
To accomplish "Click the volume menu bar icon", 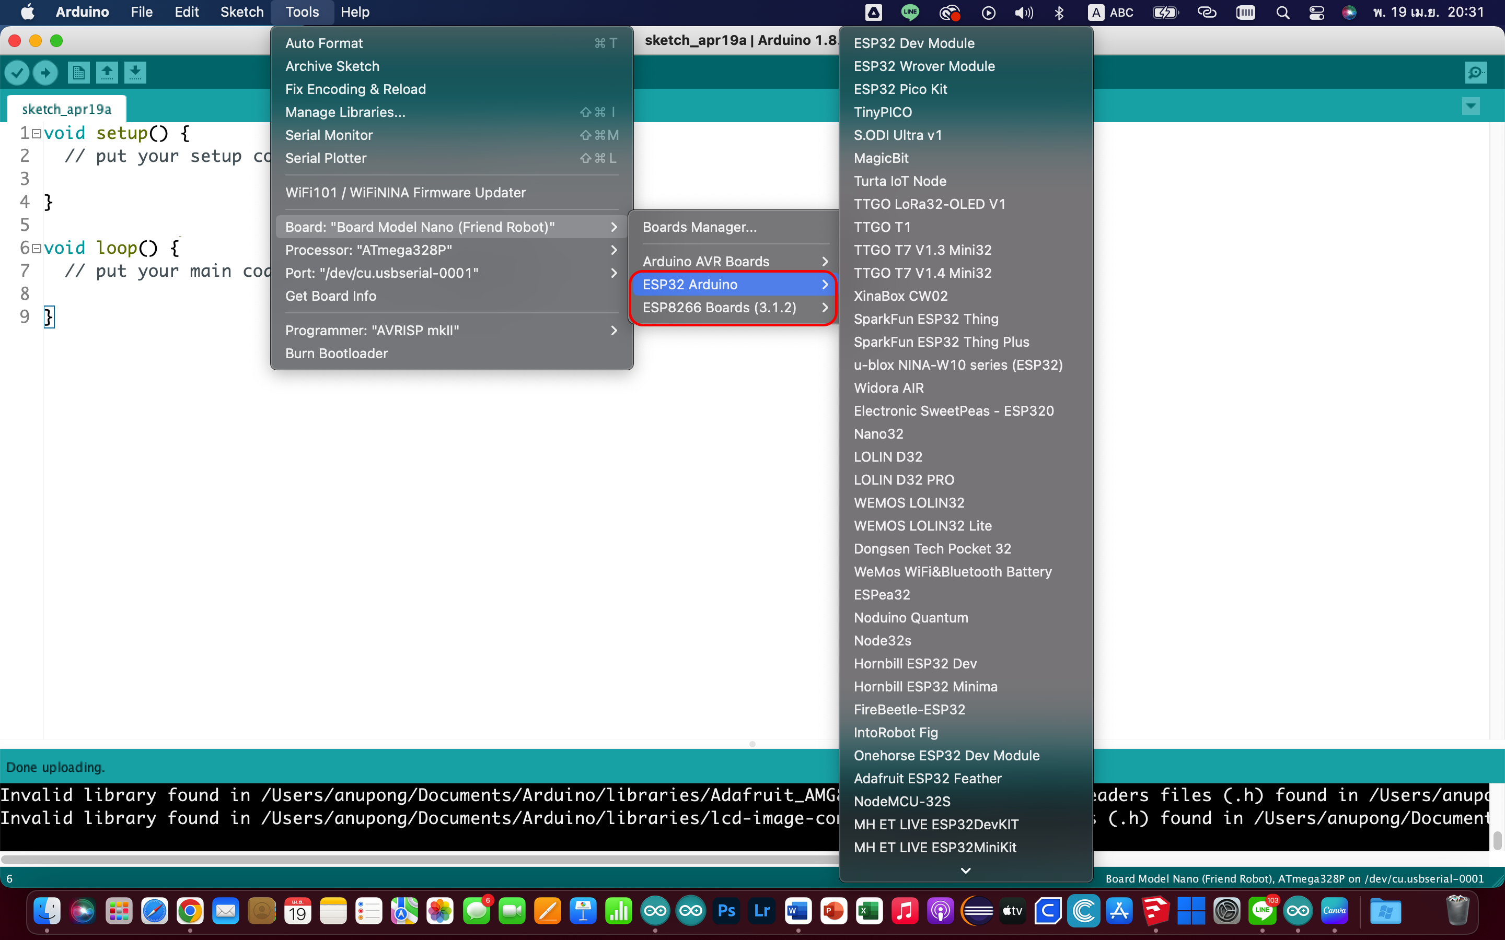I will [x=1024, y=13].
